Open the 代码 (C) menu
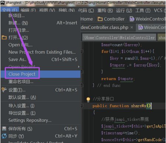 [86, 10]
